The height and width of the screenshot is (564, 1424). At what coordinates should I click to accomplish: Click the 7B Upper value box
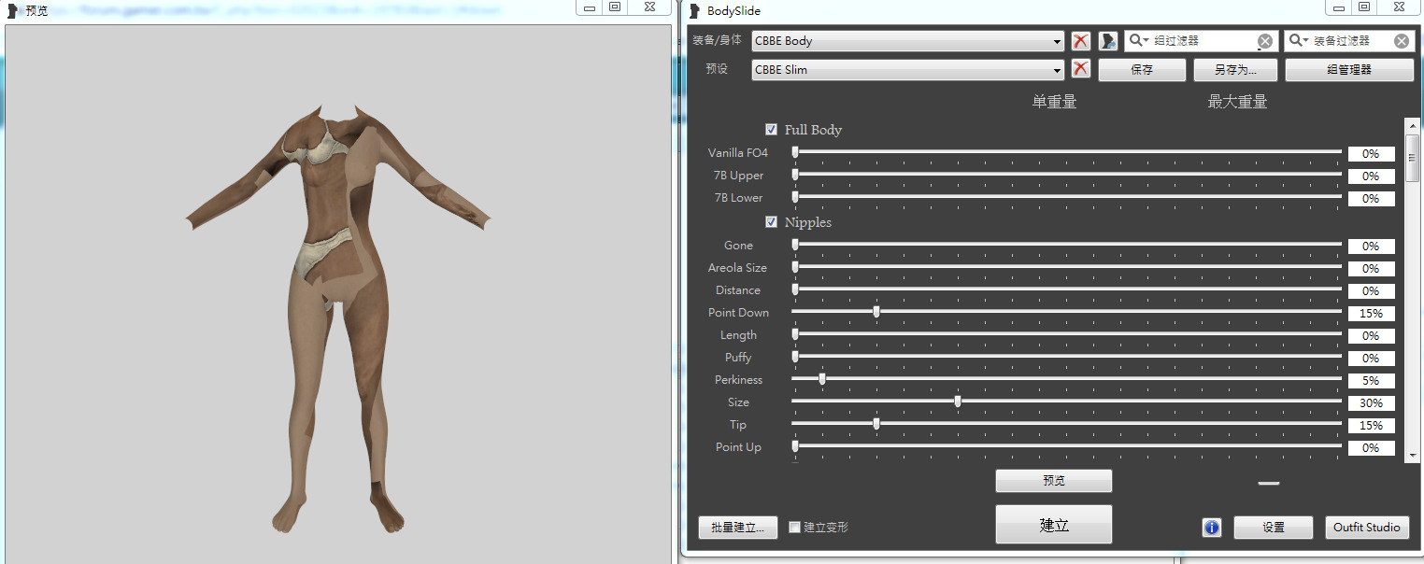click(1371, 176)
